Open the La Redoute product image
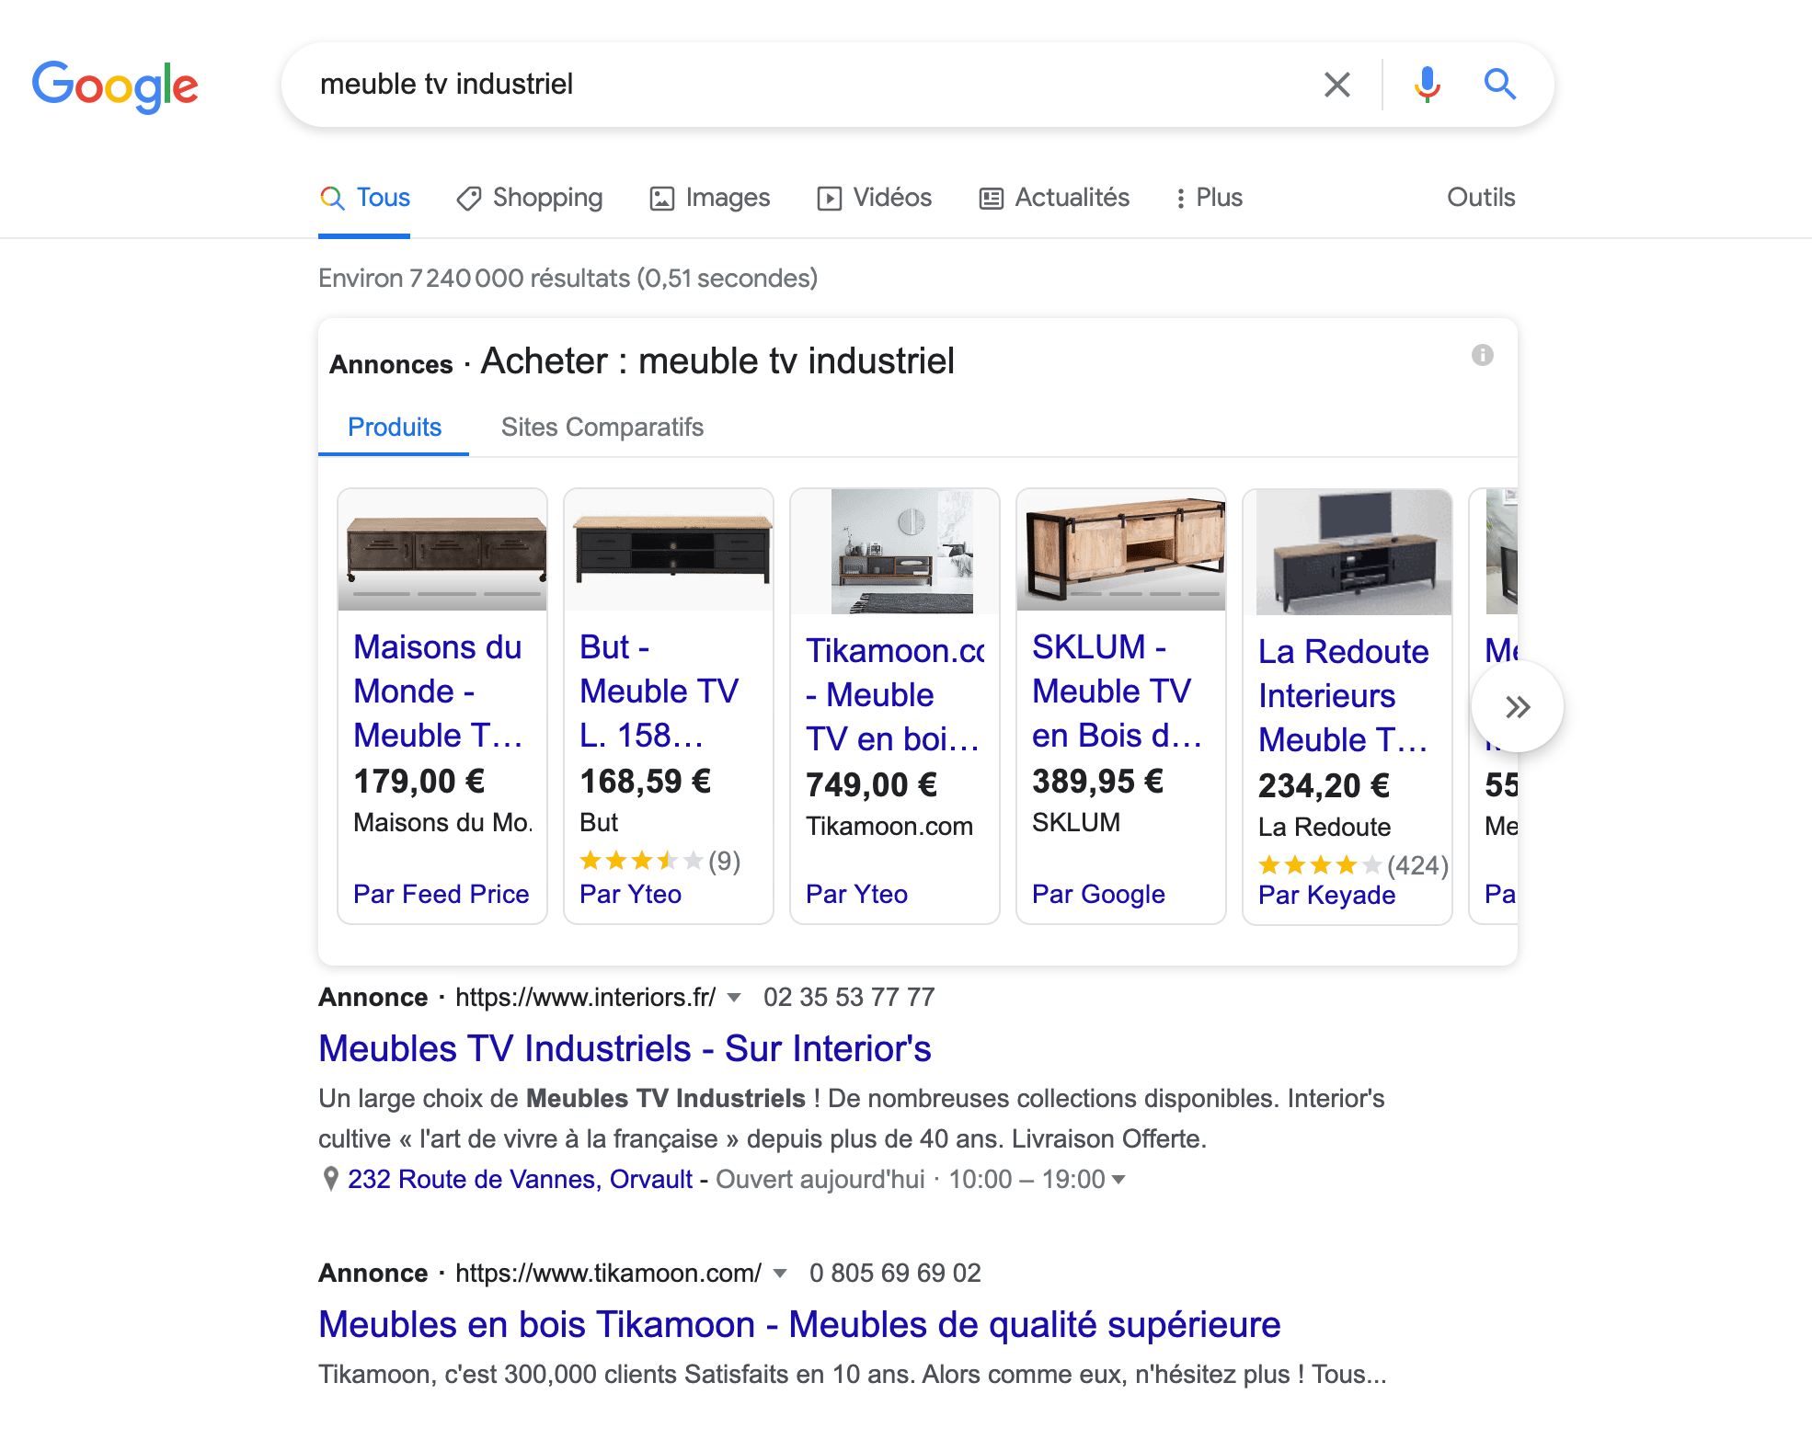 [x=1354, y=552]
